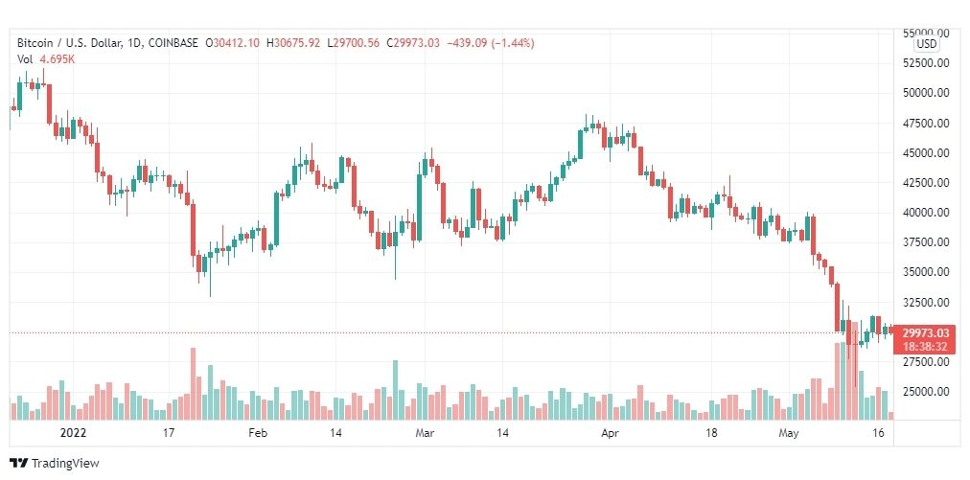970x480 pixels.
Task: Open the TradingView brand link
Action: click(55, 463)
